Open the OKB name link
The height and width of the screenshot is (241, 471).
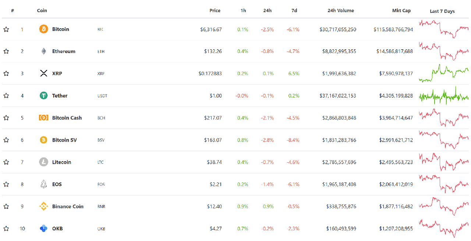57,228
